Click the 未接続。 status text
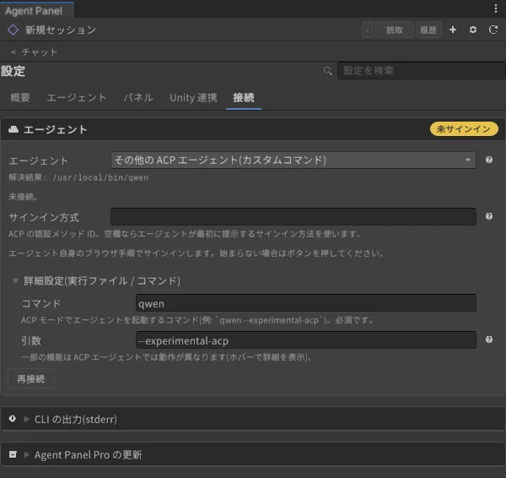This screenshot has height=478, width=506. (x=24, y=197)
